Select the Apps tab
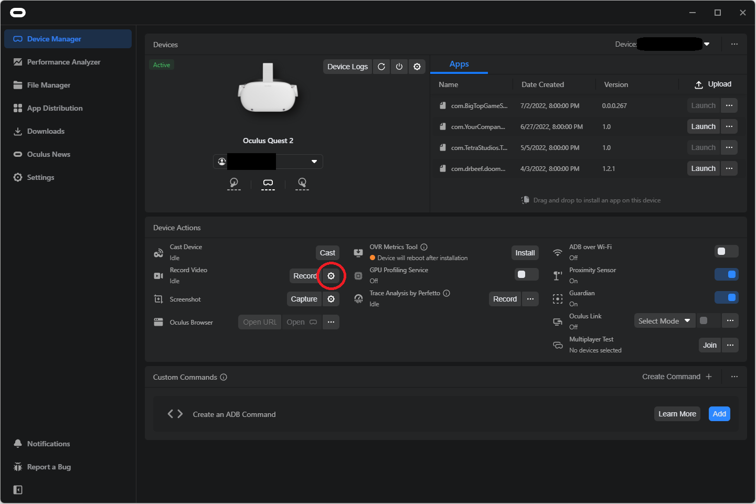 459,64
